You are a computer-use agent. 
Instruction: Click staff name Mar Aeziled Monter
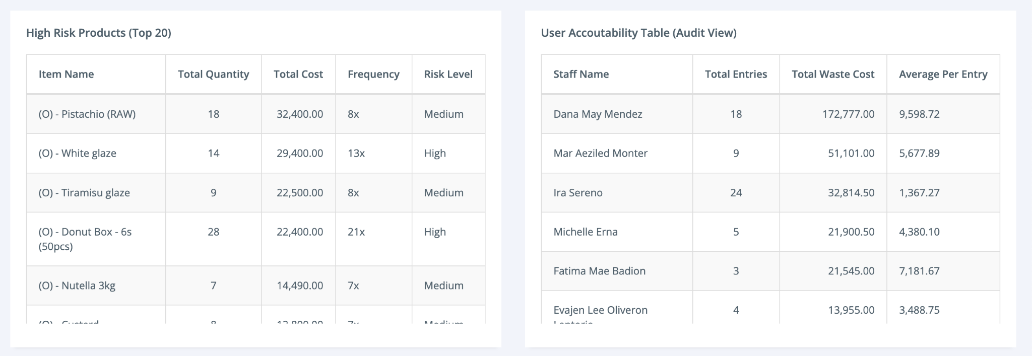(x=600, y=153)
